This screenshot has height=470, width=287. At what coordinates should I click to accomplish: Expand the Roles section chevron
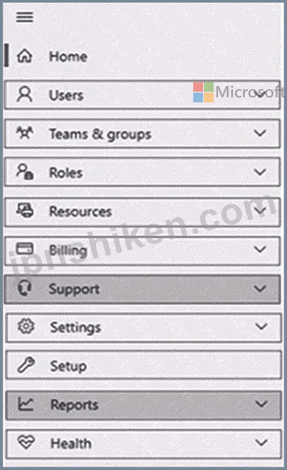[x=260, y=172]
